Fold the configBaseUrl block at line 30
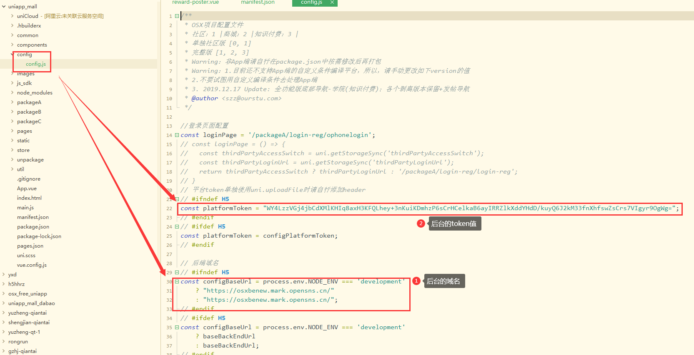Viewport: 694px width, 355px height. click(x=177, y=282)
